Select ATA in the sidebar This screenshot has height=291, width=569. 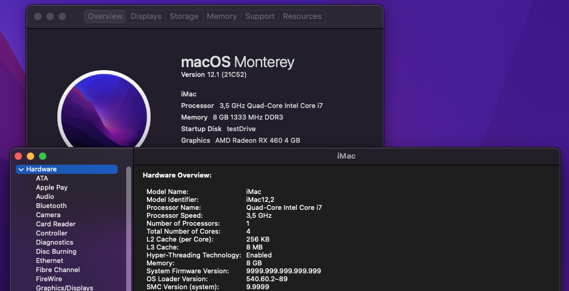[42, 178]
